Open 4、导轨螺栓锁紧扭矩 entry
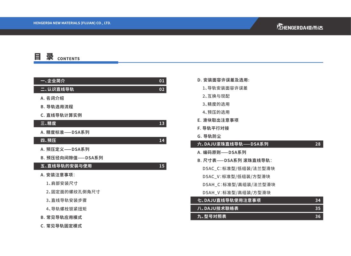This screenshot has height=256, width=351. click(x=66, y=209)
